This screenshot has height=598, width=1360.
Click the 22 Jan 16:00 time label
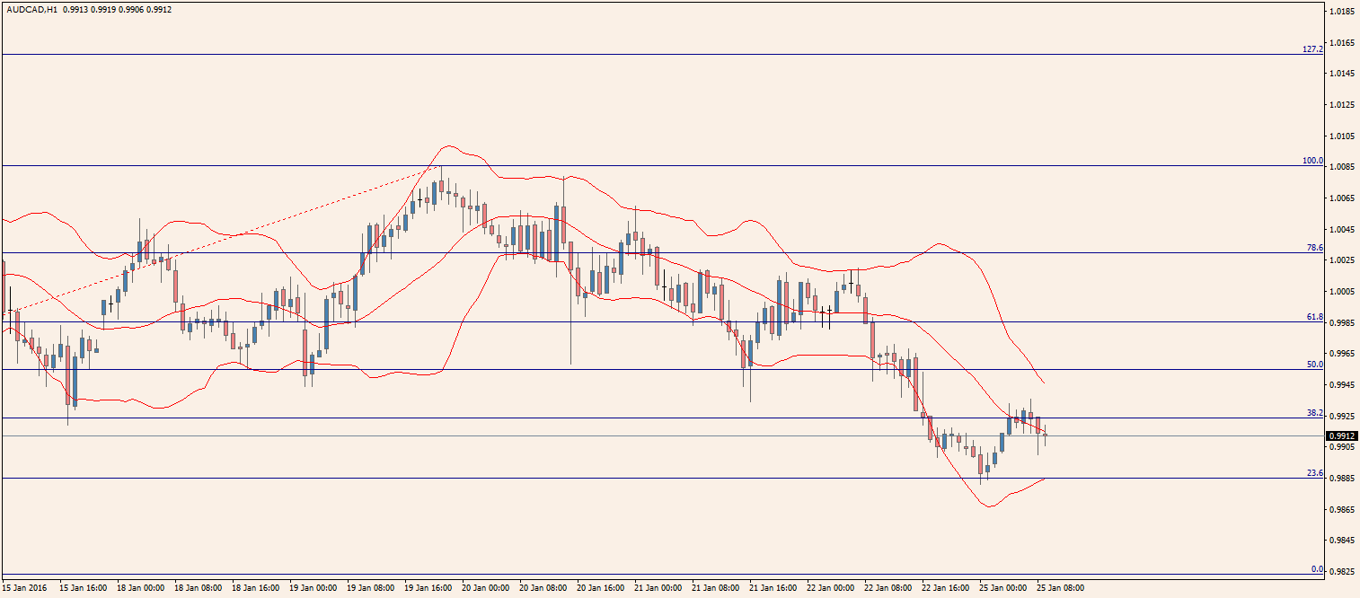pyautogui.click(x=946, y=588)
